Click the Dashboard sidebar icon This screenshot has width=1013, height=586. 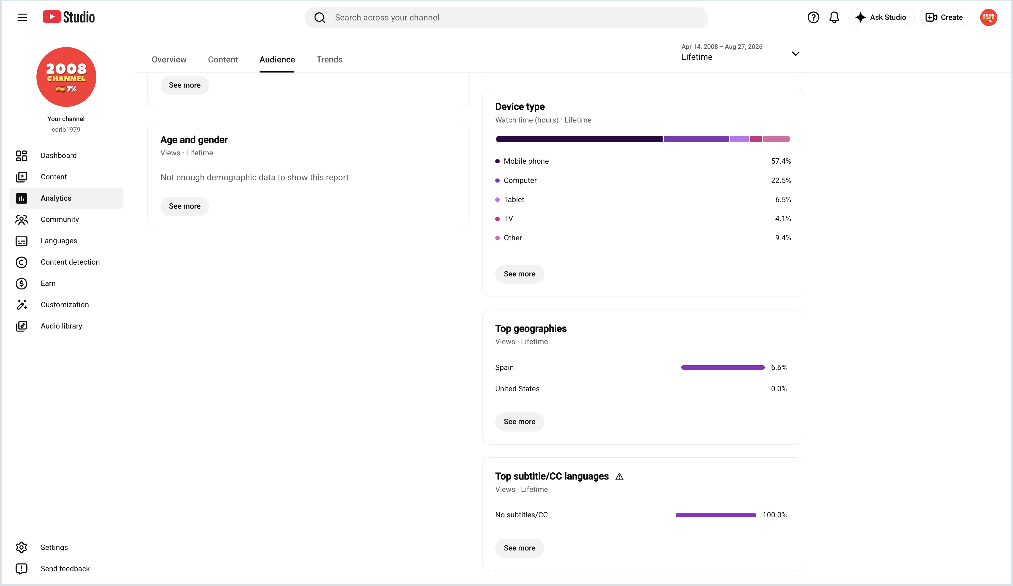(21, 155)
